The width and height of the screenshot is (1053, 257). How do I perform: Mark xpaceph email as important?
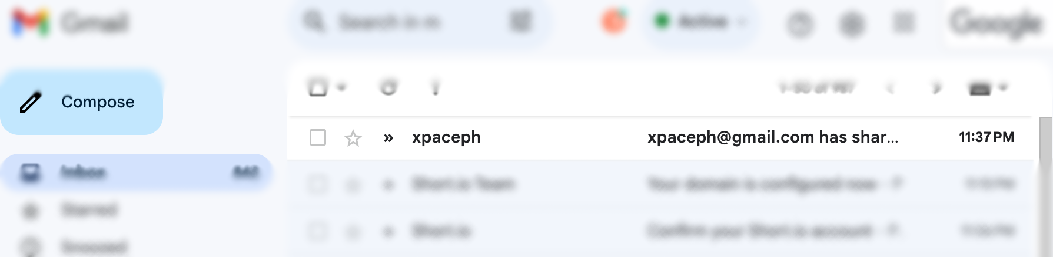coord(388,138)
